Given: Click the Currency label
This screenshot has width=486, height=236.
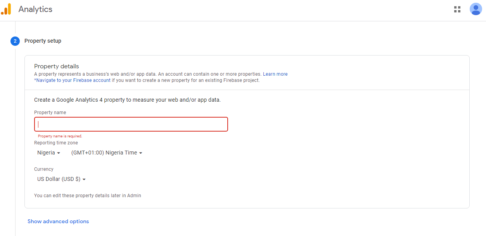Looking at the screenshot, I should click(44, 169).
